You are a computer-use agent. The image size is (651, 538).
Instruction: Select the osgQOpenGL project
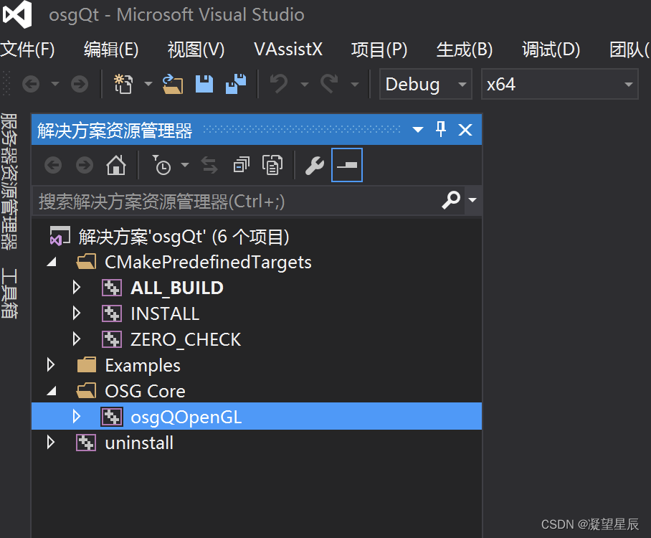(186, 417)
